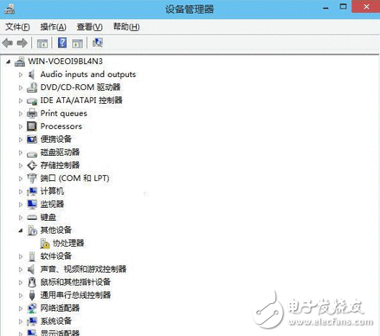Image resolution: width=380 pixels, height=336 pixels.
Task: Select the Processors label
Action: click(x=61, y=126)
